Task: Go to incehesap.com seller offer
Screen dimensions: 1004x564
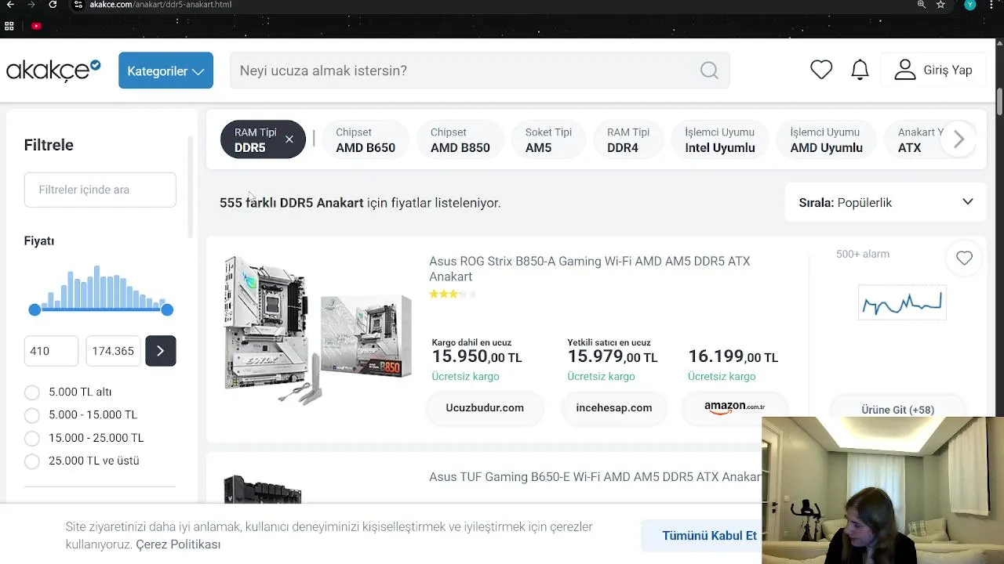Action: coord(614,408)
